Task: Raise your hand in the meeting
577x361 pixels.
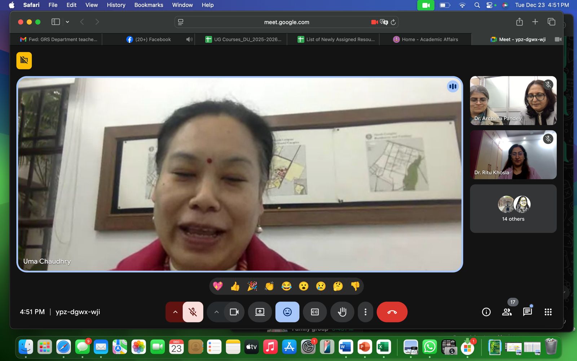Action: pyautogui.click(x=342, y=312)
